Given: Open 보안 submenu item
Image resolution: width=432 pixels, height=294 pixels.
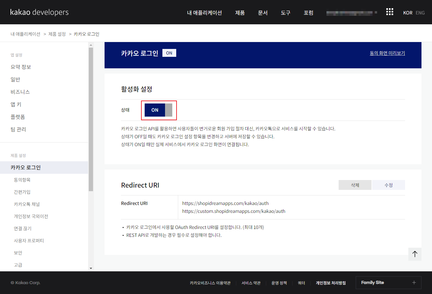Looking at the screenshot, I should click(18, 253).
